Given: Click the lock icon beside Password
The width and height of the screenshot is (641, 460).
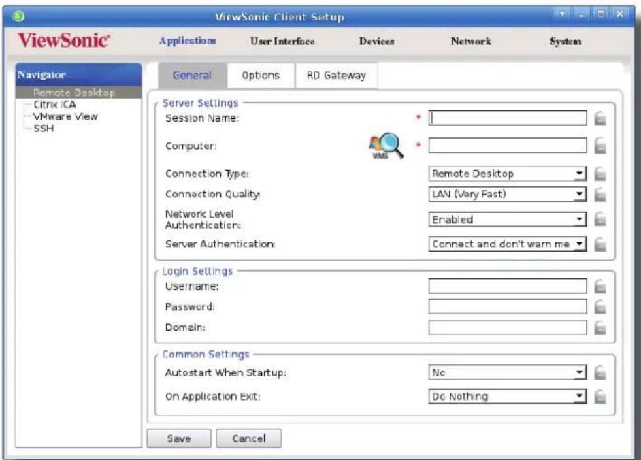Looking at the screenshot, I should point(599,307).
